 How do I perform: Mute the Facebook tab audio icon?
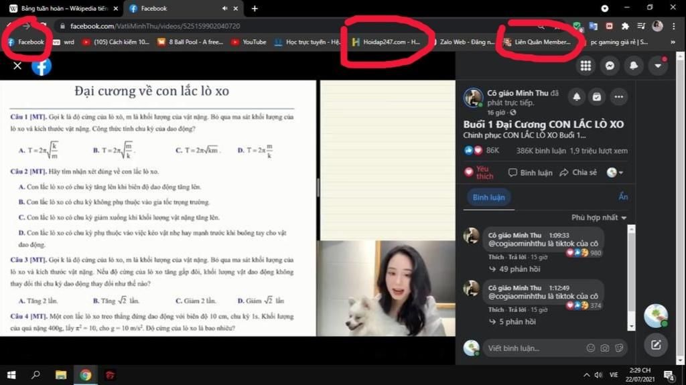[224, 8]
